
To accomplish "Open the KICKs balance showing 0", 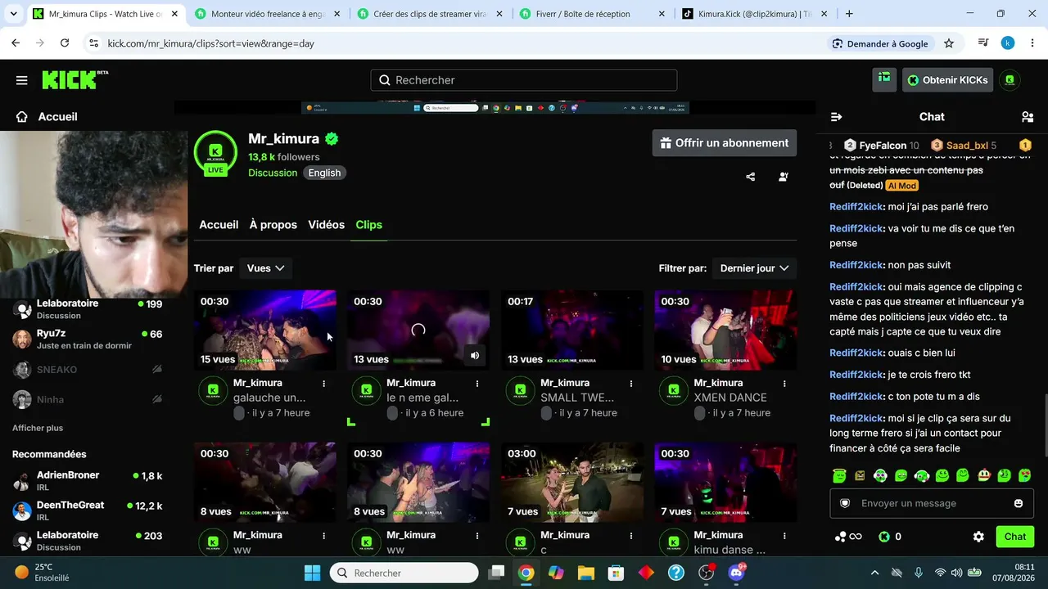I will pos(890,537).
